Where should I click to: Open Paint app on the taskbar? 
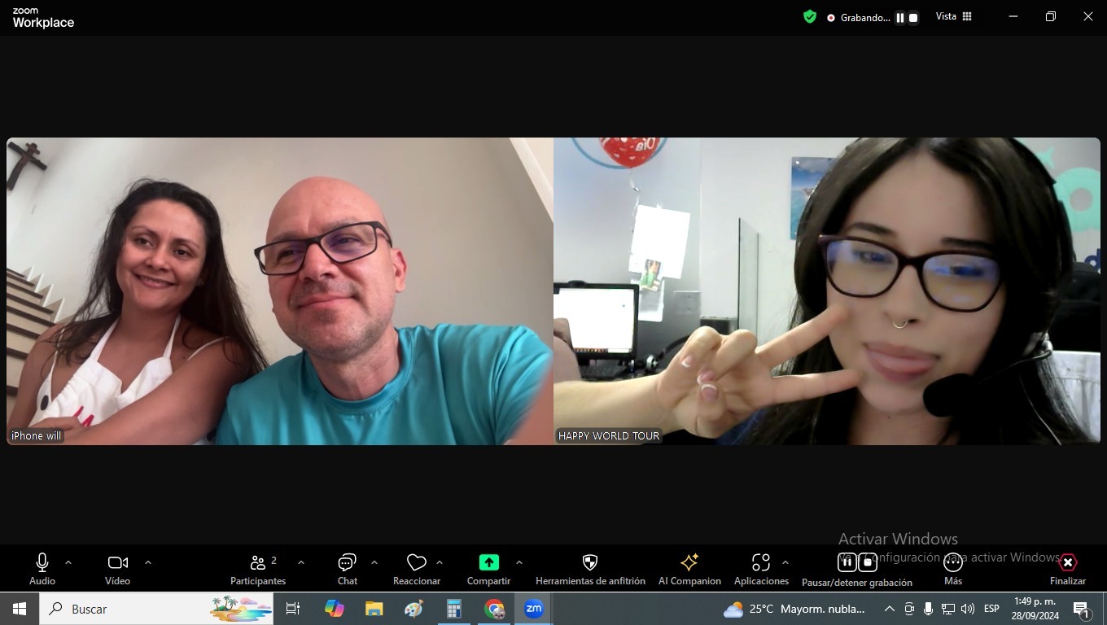(x=413, y=609)
